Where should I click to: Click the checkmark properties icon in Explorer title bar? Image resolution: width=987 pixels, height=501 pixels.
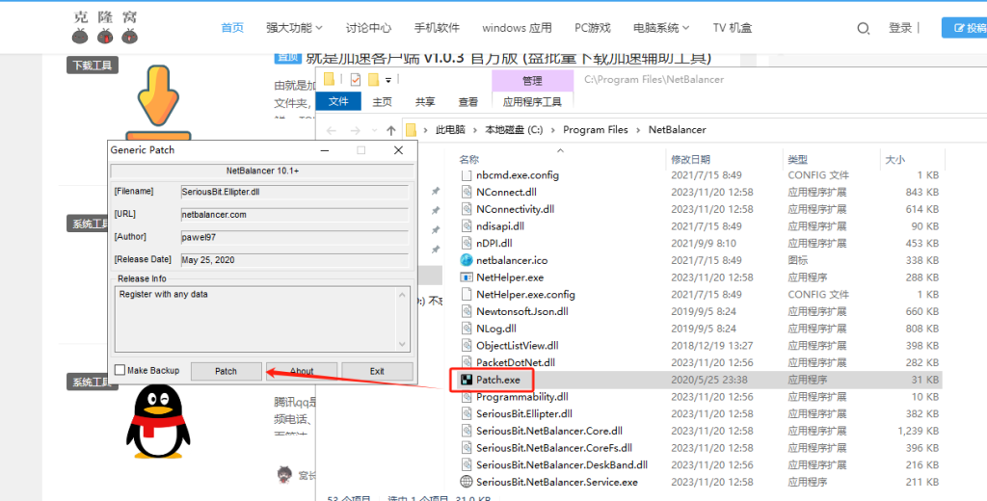click(356, 80)
